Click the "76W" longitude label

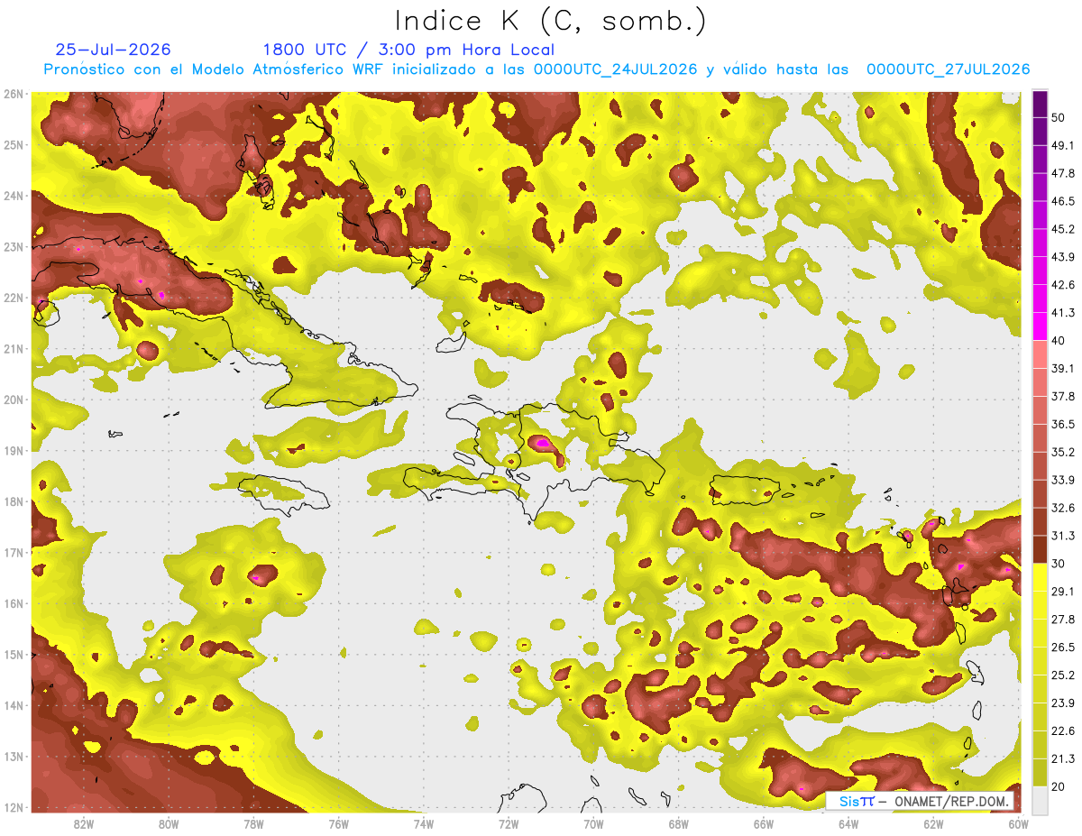coord(338,823)
